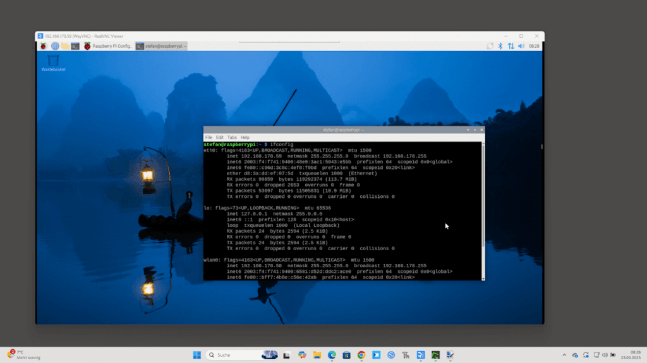This screenshot has width=647, height=363.
Task: Open the network connections tray icon
Action: click(510, 46)
